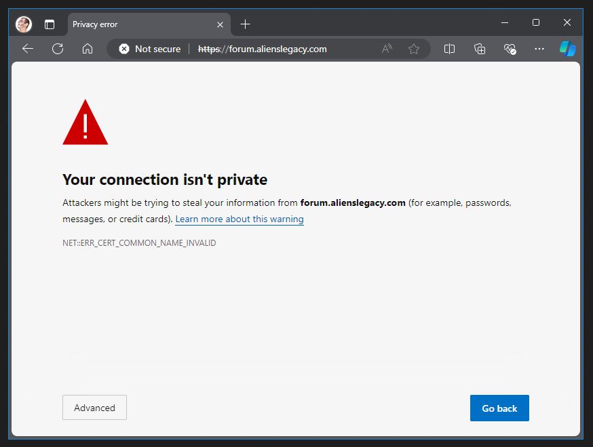
Task: Go to the home page icon
Action: click(x=87, y=49)
